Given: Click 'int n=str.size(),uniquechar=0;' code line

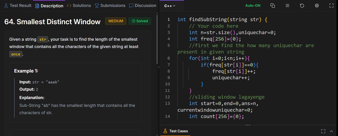Looking at the screenshot, I should [232, 33].
